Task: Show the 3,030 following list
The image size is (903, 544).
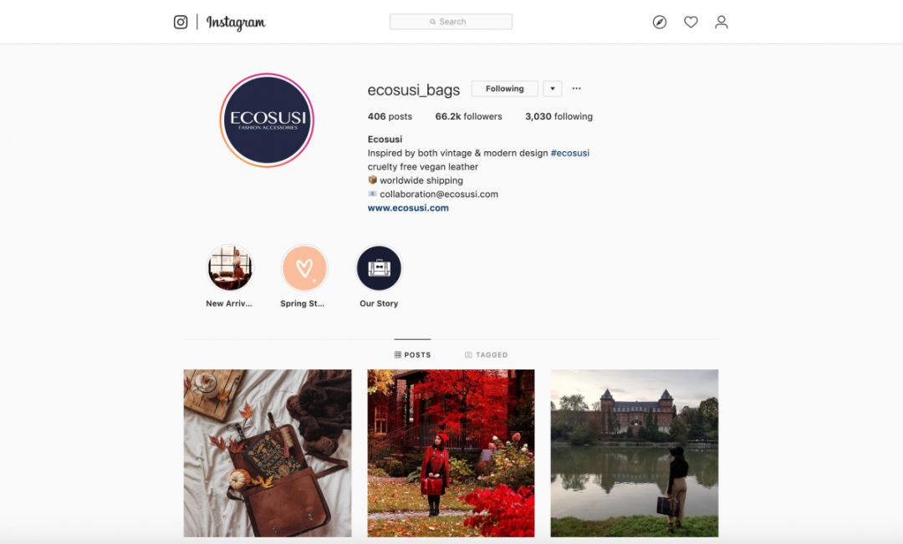Action: [559, 116]
